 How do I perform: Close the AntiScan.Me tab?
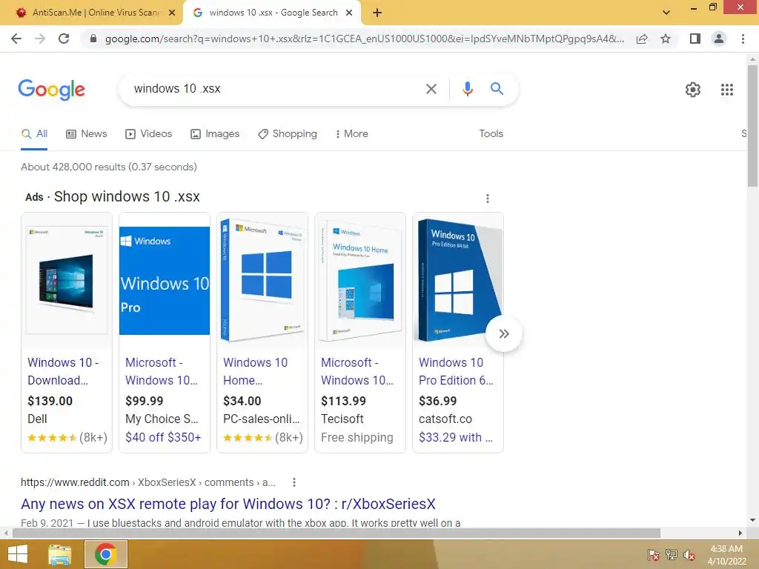tap(172, 13)
